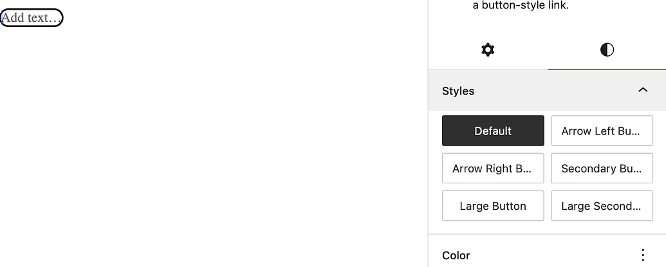Click the Color panel heading
This screenshot has height=267, width=666.
(x=456, y=255)
